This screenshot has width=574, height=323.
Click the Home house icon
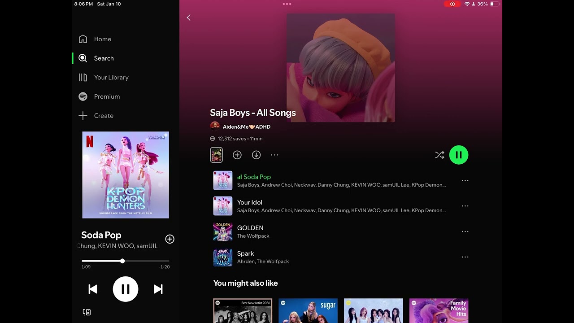tap(83, 39)
